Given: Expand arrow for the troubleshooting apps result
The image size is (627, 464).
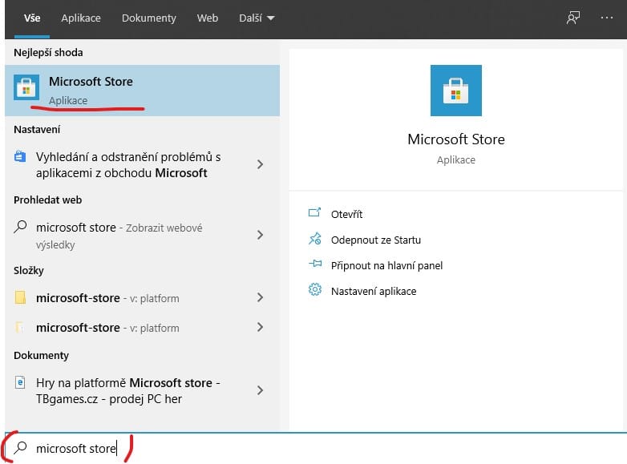Looking at the screenshot, I should [260, 164].
